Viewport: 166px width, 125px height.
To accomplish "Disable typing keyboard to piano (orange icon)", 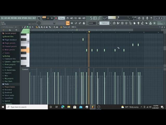I will tap(68, 23).
